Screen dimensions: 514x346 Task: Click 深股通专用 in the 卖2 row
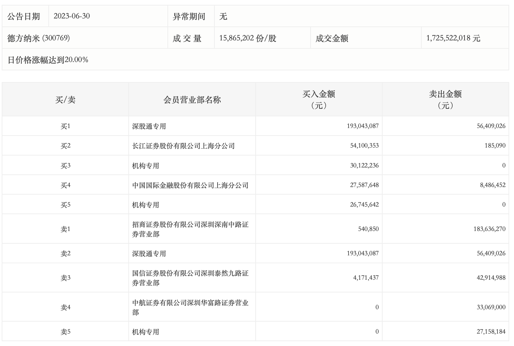coord(149,254)
